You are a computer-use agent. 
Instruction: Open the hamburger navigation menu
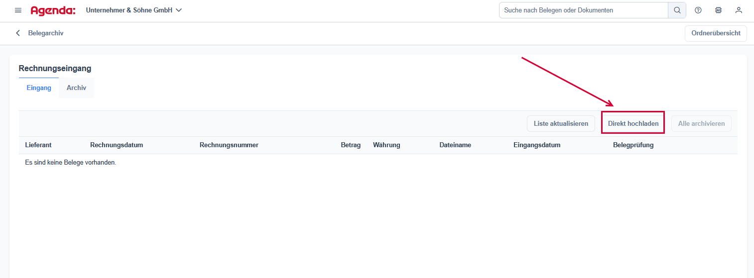pos(18,10)
